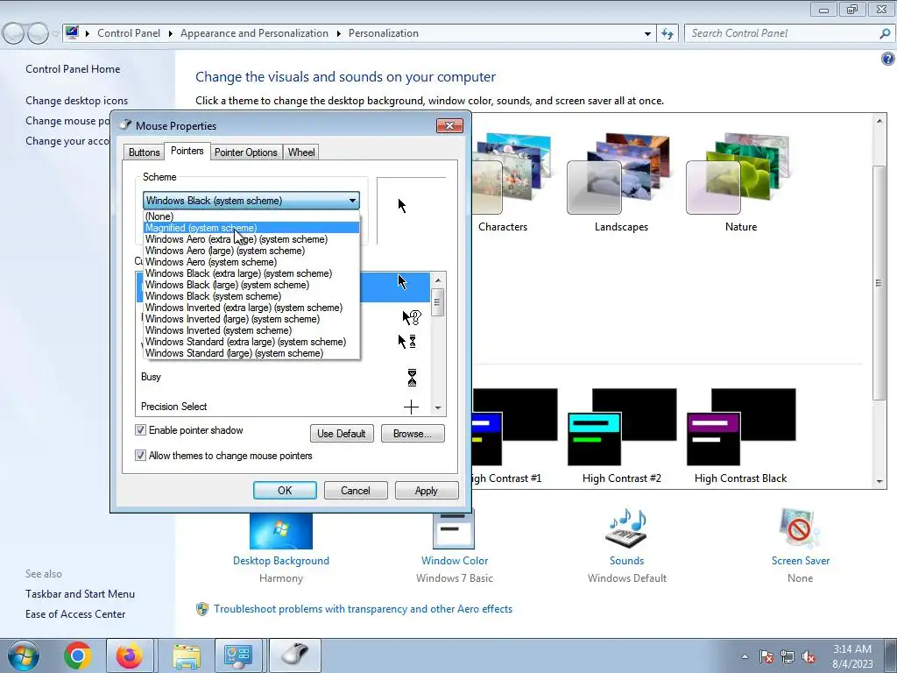Open Desktop Background settings icon
The height and width of the screenshot is (673, 897).
coord(281,530)
